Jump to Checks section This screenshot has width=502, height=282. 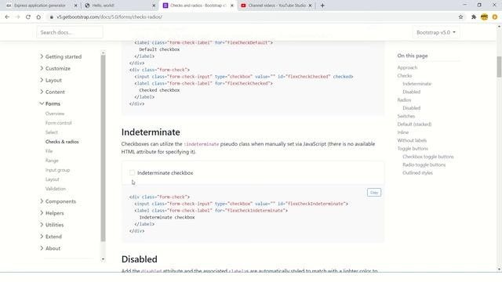point(405,76)
